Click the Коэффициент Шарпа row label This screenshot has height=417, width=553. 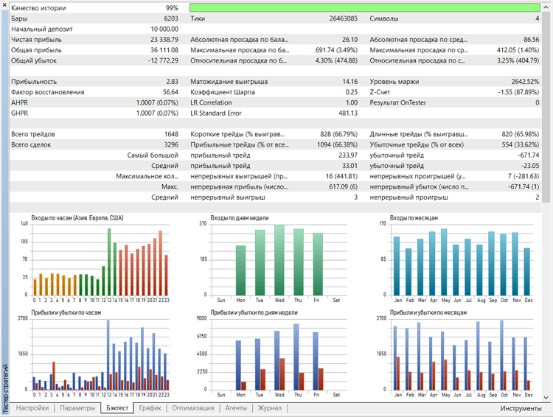point(223,92)
